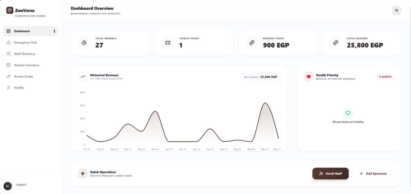This screenshot has width=411, height=194.
Task: Click the Profile person icon
Action: click(x=8, y=88)
